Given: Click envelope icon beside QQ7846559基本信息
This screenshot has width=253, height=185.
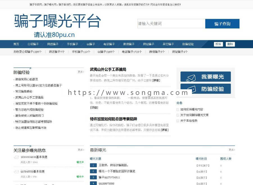Looking at the screenshot, I should (x=16, y=171).
